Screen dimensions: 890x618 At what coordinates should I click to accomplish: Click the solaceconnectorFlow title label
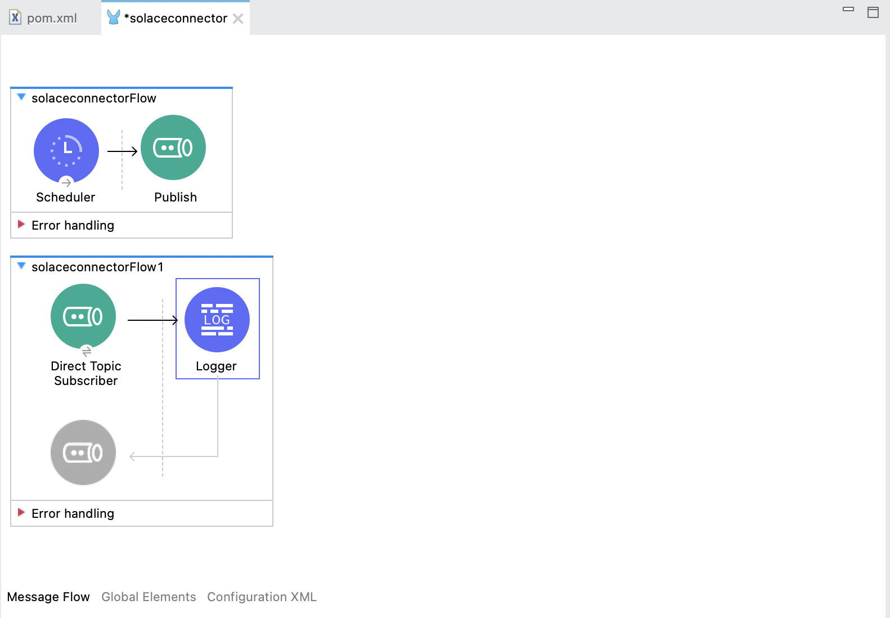93,98
